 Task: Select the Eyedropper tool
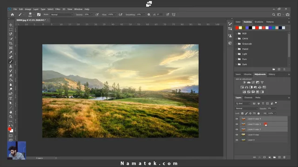[11, 52]
